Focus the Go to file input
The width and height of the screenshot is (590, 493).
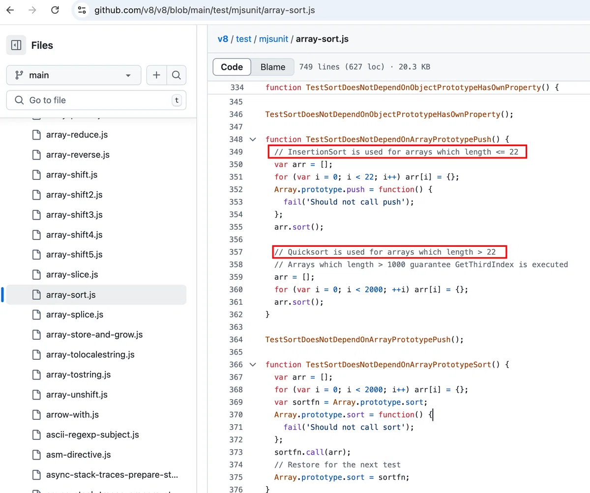(96, 100)
